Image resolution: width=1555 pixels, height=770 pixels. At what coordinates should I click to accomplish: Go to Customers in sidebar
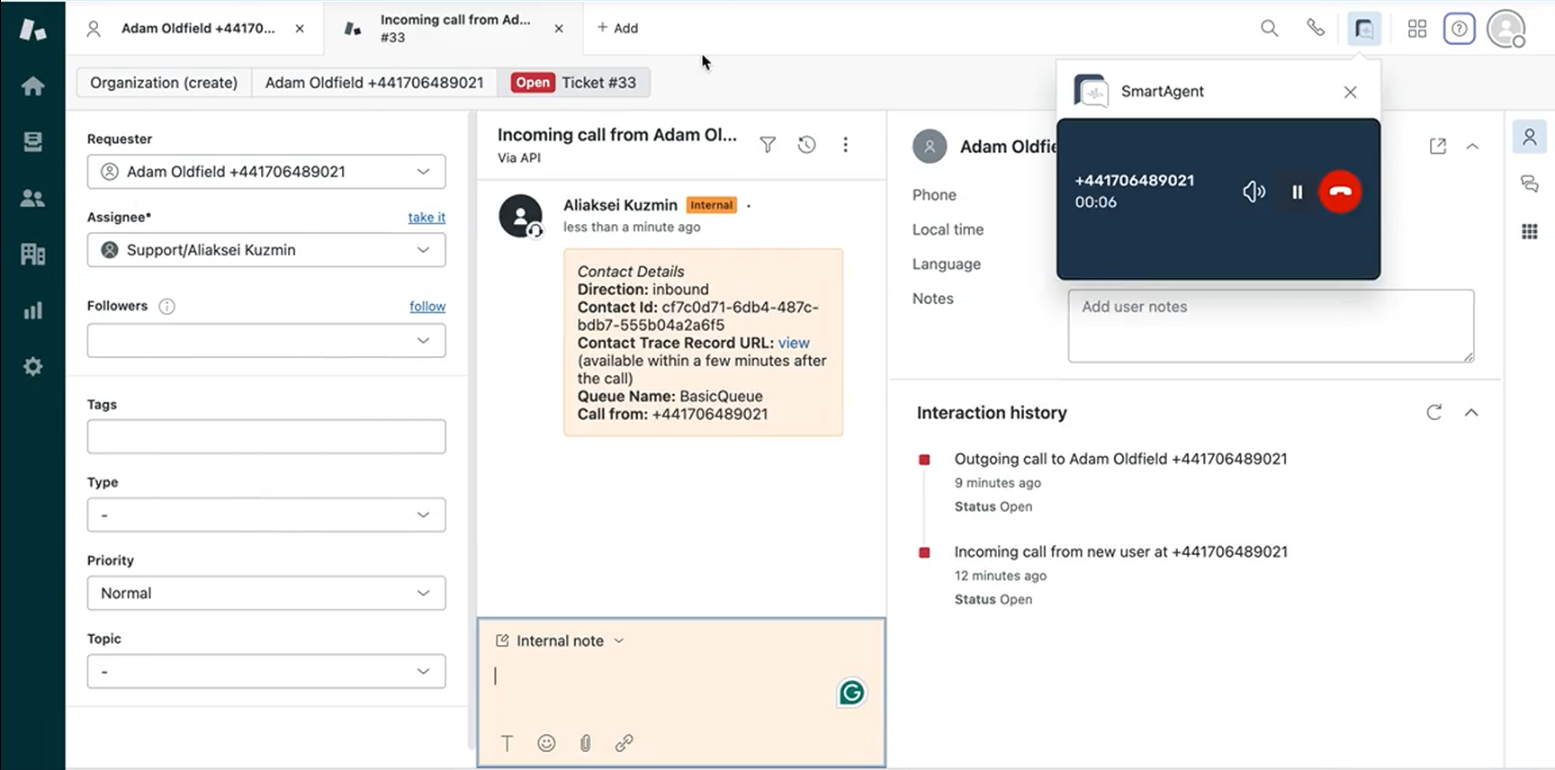point(32,198)
